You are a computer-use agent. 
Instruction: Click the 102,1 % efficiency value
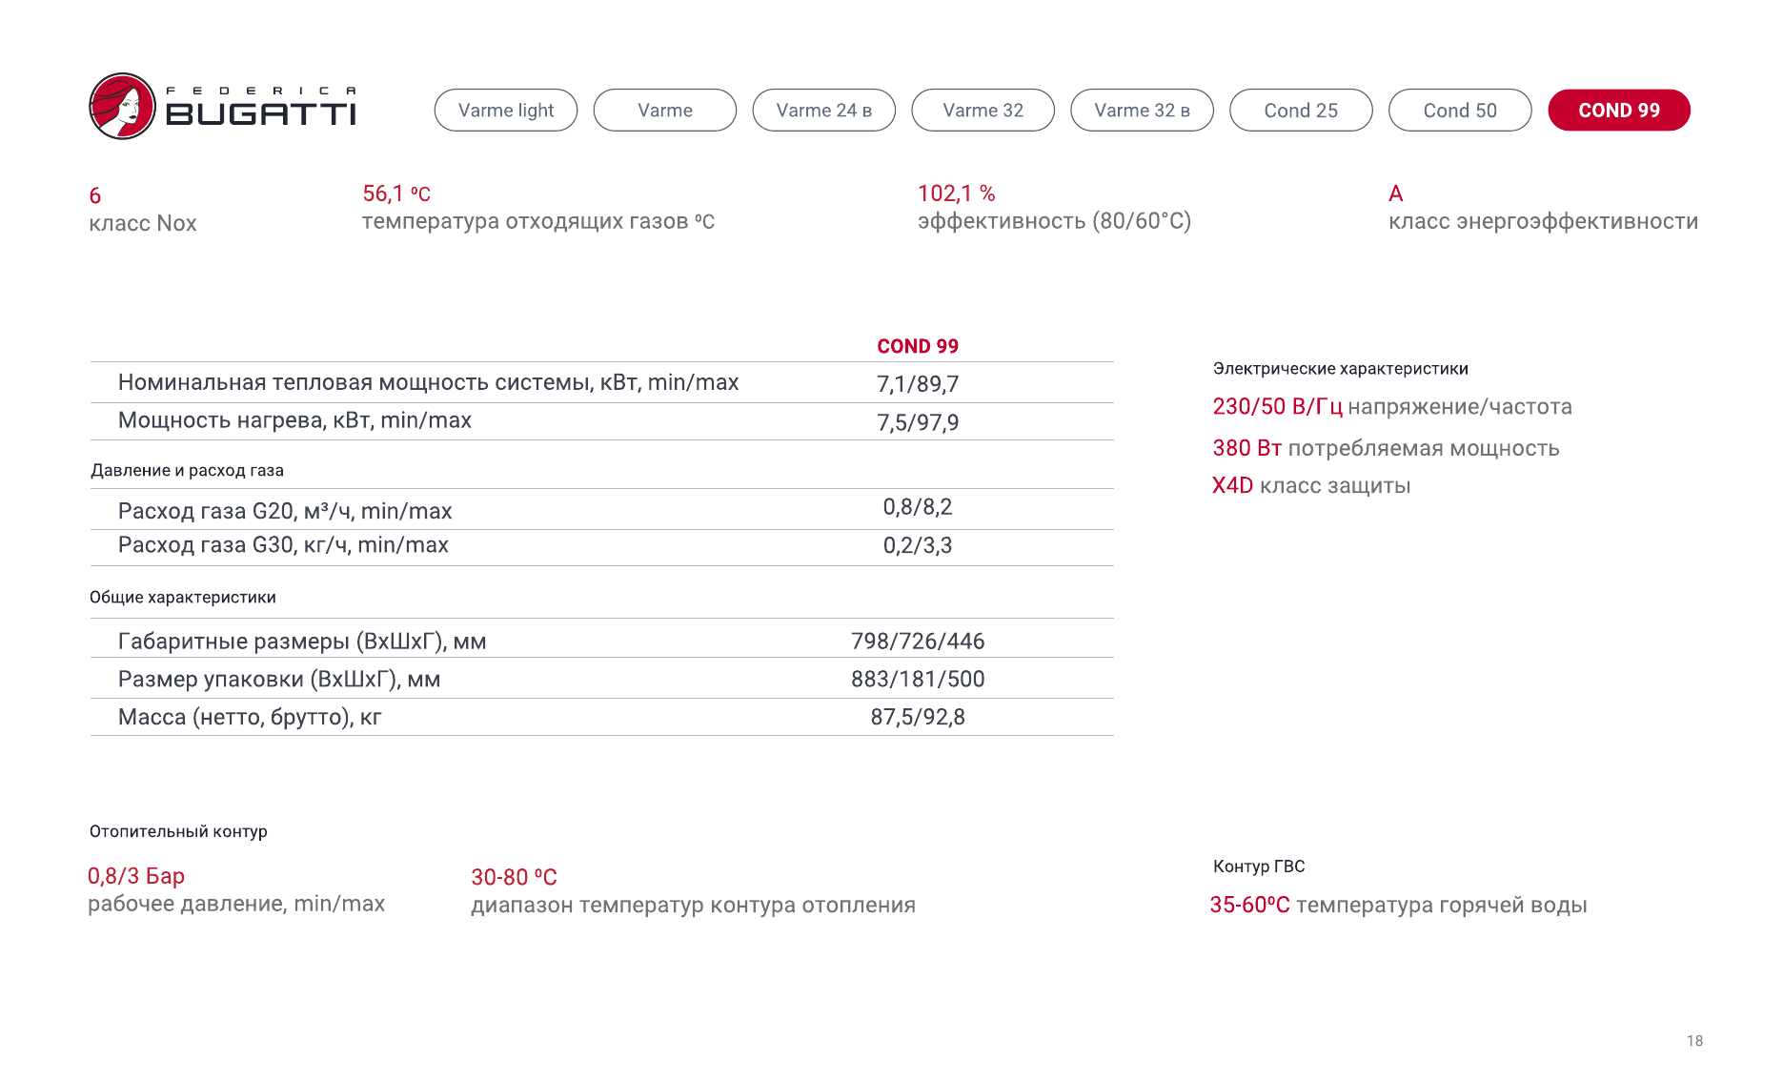pyautogui.click(x=956, y=194)
